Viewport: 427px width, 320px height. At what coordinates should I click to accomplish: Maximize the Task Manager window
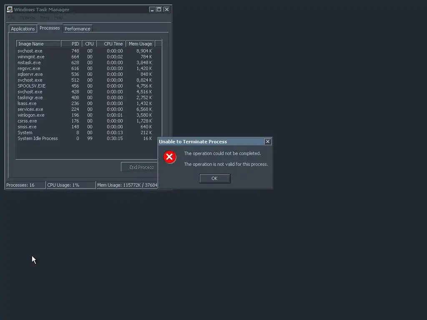159,10
